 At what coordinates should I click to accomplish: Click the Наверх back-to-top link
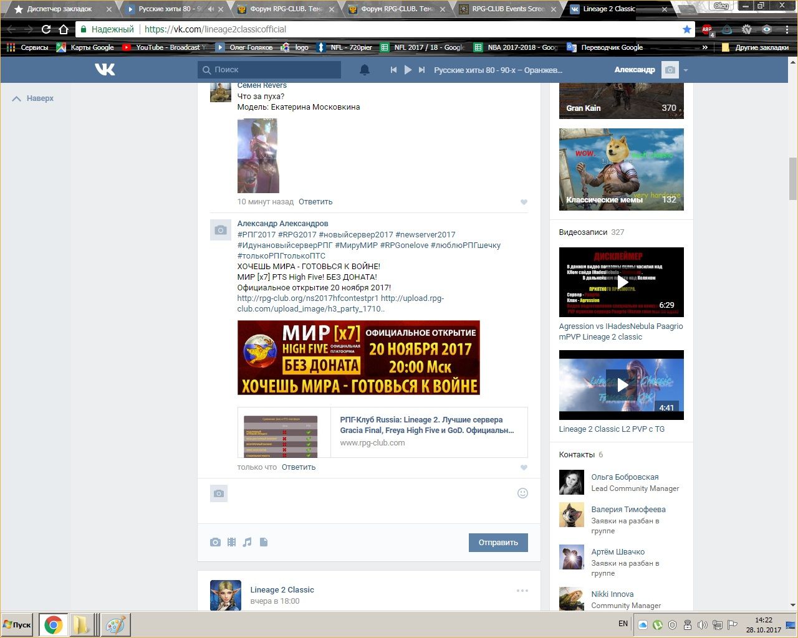(x=33, y=98)
